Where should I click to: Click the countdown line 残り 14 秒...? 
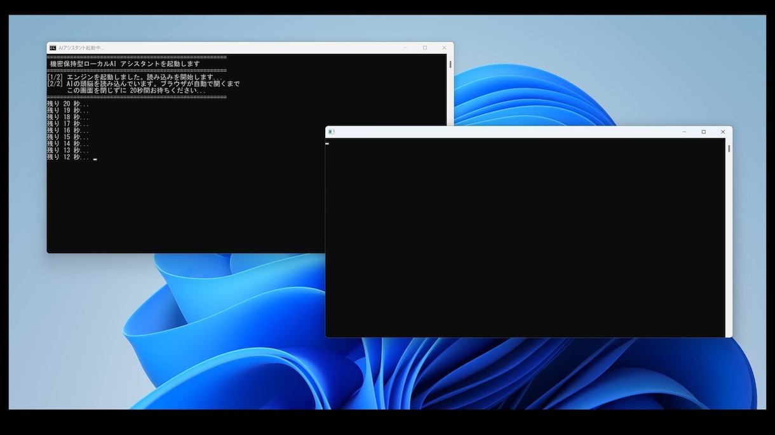(68, 144)
